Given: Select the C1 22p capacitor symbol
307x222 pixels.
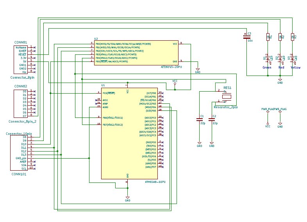Looking at the screenshot, I should (x=200, y=119).
